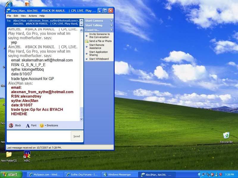Image resolution: width=238 pixels, height=178 pixels.
Task: Click the Font label text
Action: 34,125
